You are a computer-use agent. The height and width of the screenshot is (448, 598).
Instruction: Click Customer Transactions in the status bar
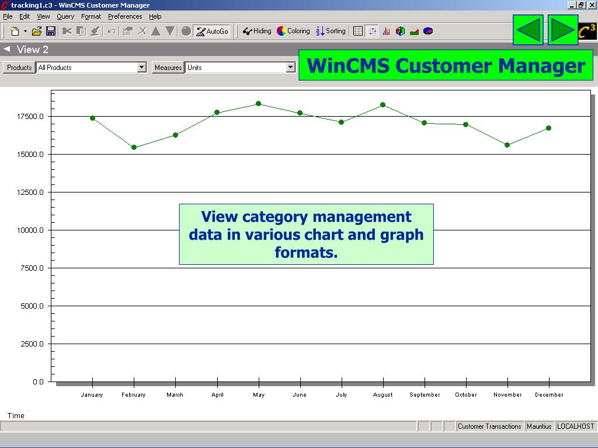489,426
